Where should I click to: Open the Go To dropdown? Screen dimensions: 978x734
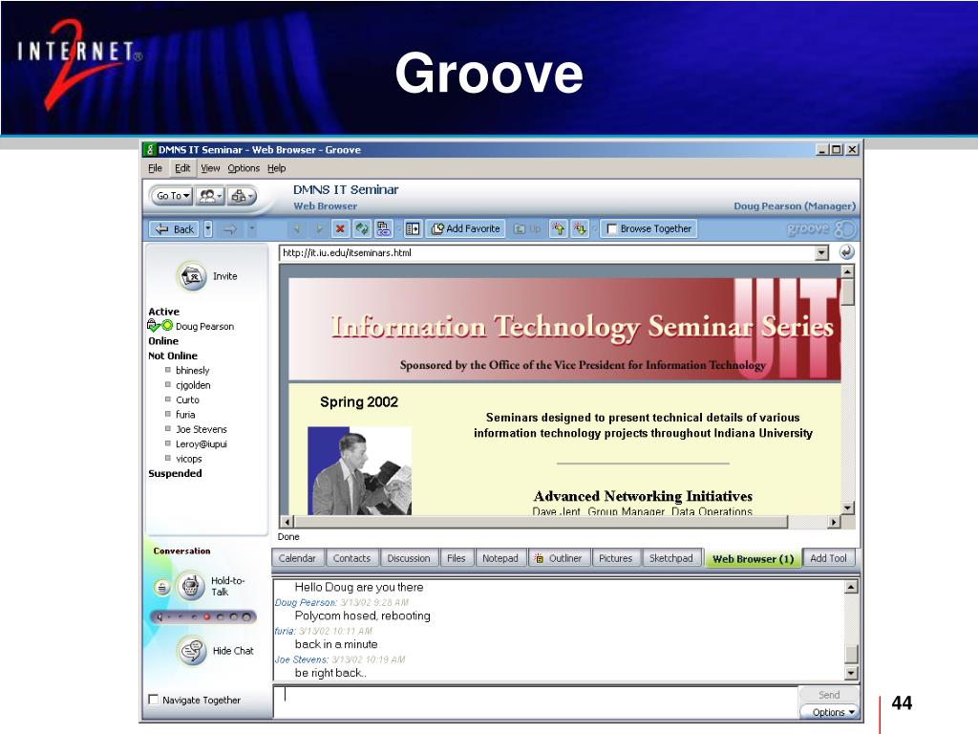tap(172, 196)
